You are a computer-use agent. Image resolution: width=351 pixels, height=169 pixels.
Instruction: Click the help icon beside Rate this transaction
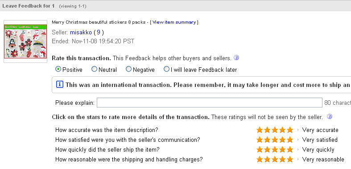coord(236,58)
